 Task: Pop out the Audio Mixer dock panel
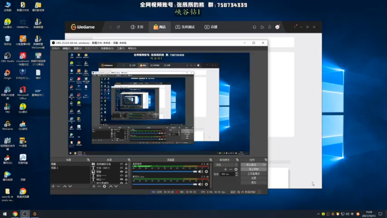210,160
